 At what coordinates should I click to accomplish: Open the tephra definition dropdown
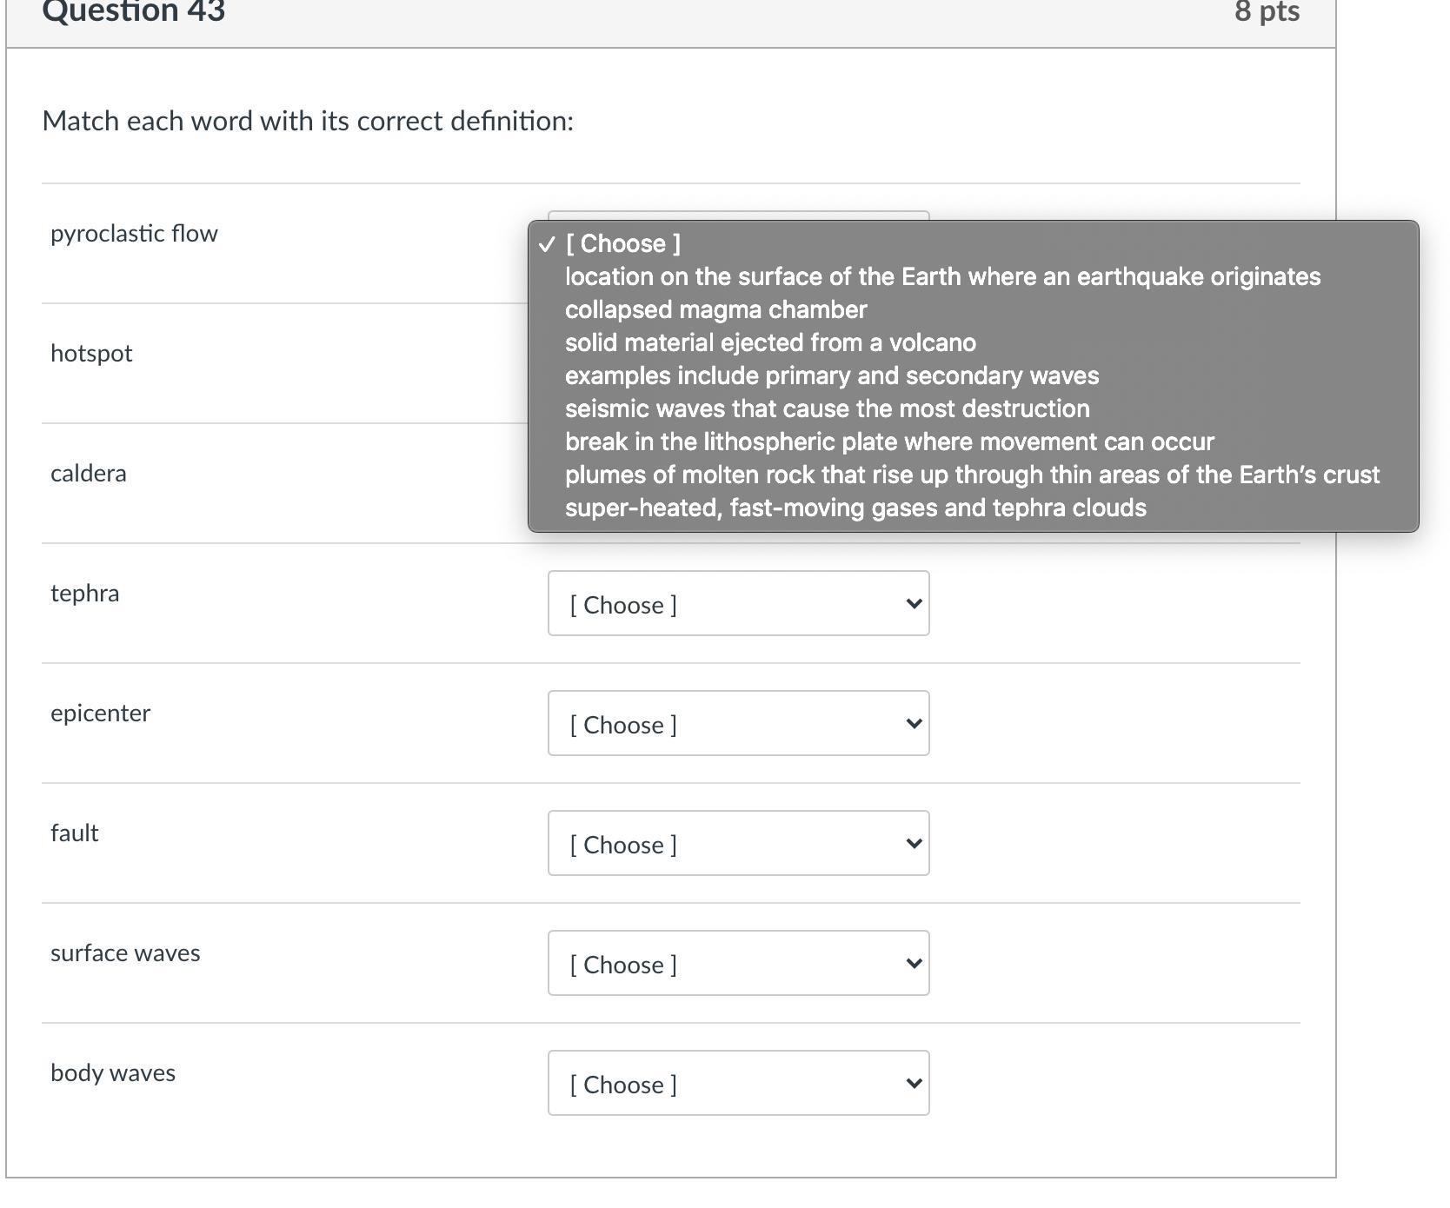738,604
